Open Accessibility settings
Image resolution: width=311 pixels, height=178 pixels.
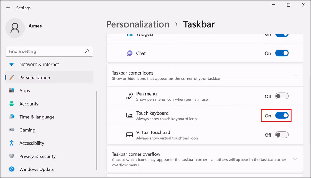coord(49,143)
